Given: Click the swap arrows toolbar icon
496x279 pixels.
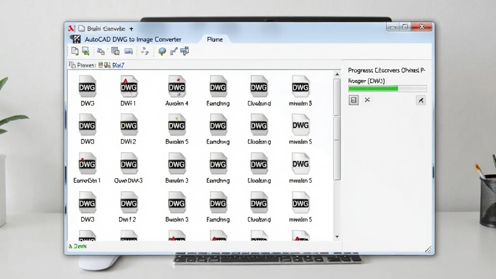Looking at the screenshot, I should (x=145, y=51).
